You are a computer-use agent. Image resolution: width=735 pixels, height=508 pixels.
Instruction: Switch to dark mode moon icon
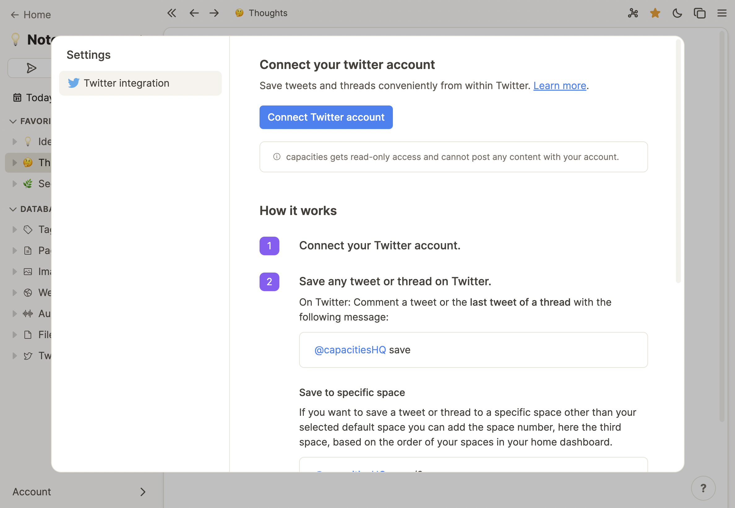click(x=677, y=13)
